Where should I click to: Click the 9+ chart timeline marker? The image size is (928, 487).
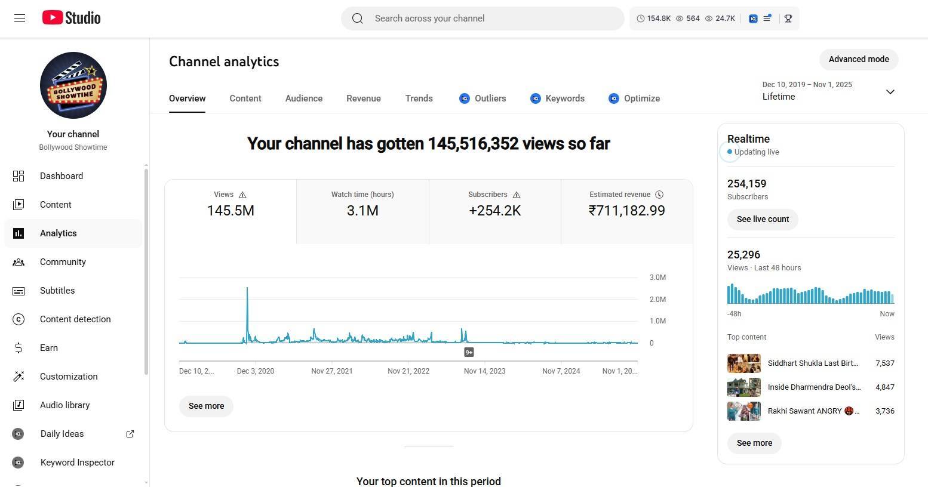pos(469,352)
